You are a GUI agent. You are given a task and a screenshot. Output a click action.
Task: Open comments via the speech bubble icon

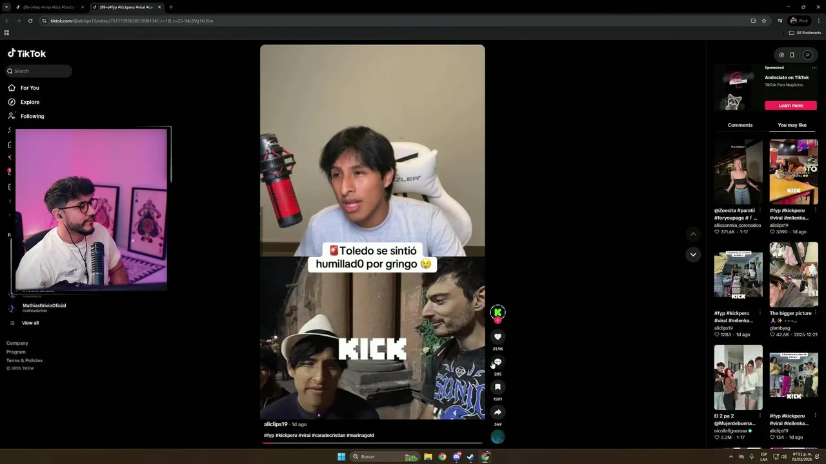[x=498, y=362]
